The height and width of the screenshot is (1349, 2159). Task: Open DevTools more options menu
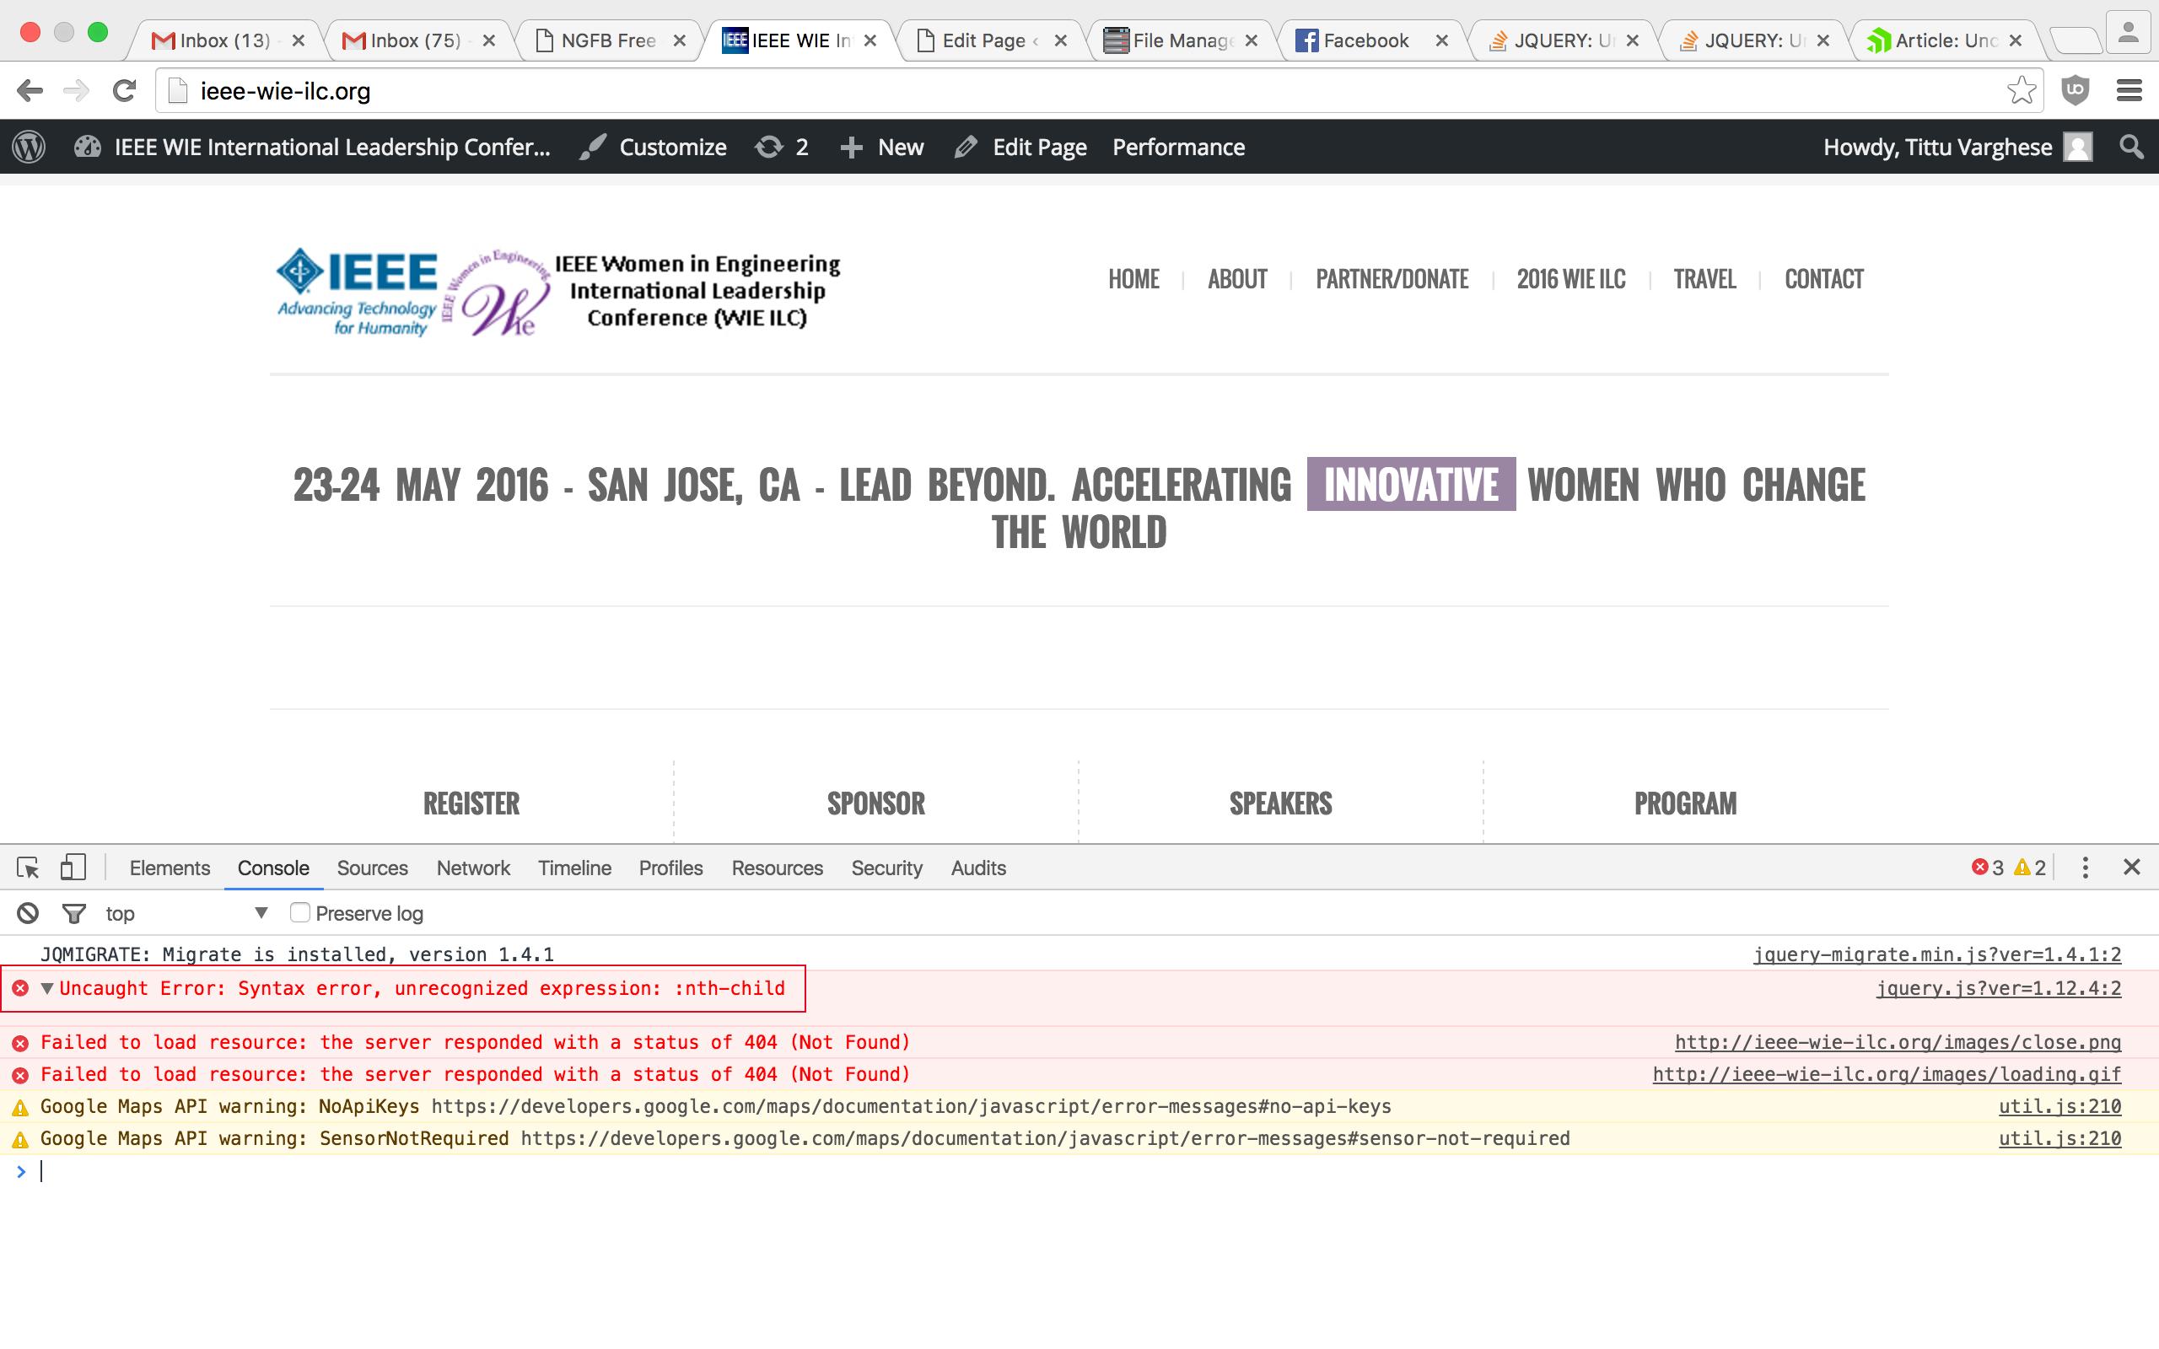(x=2085, y=867)
